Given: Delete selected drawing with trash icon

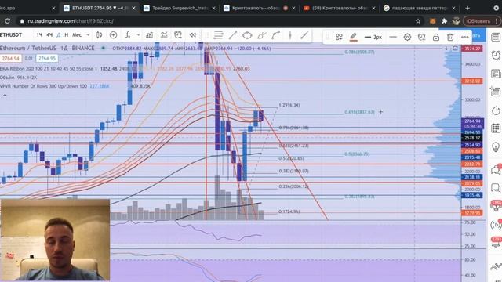Looking at the screenshot, I should 450,37.
